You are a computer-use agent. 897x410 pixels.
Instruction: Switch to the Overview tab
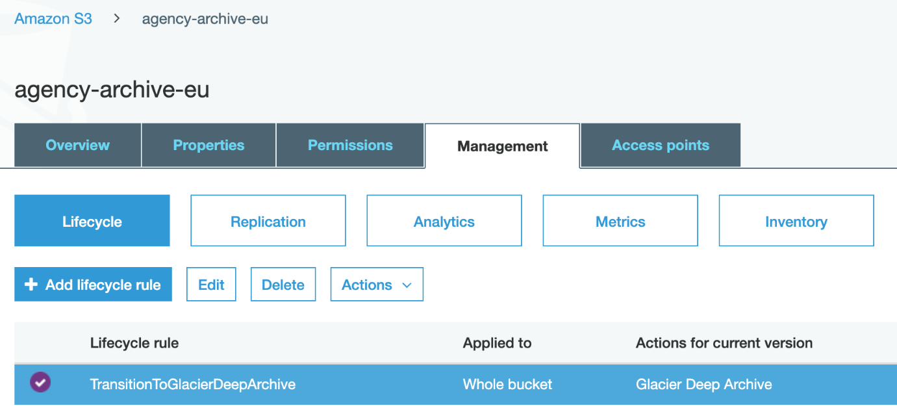click(x=77, y=145)
